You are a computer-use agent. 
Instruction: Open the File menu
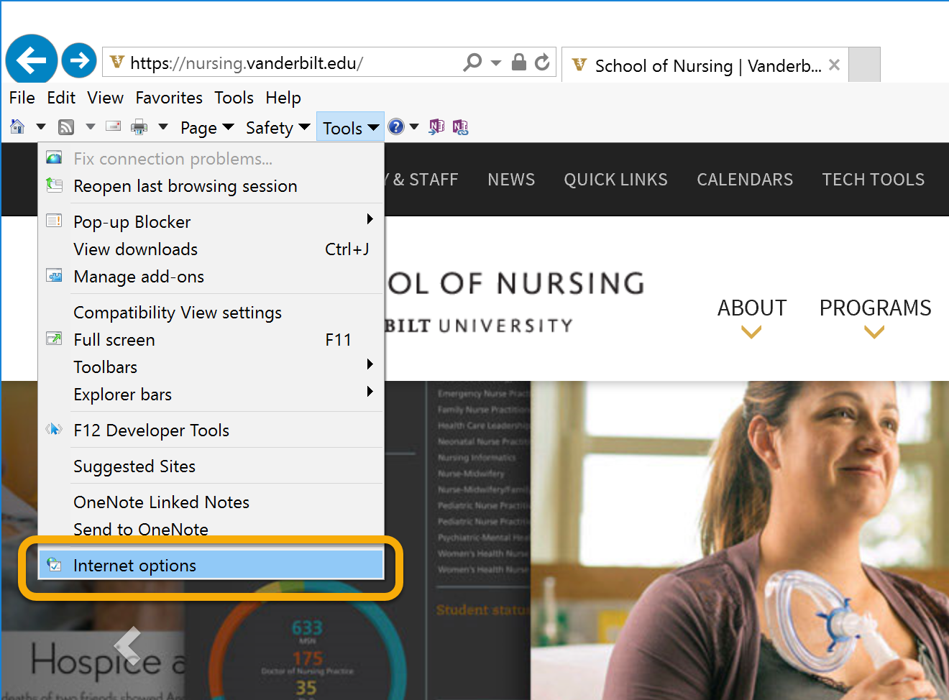pos(22,98)
